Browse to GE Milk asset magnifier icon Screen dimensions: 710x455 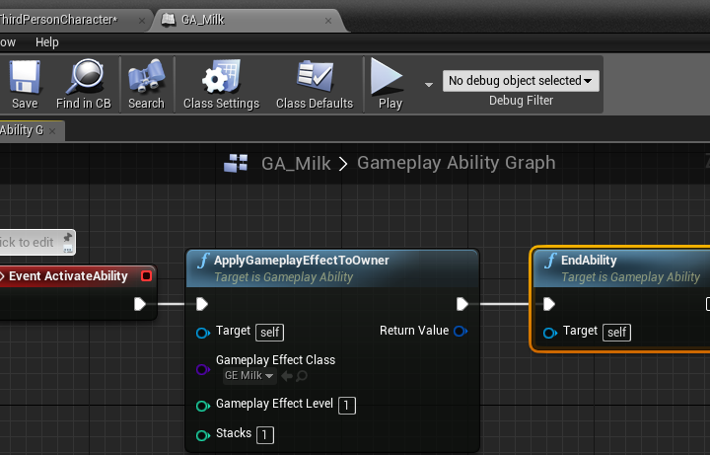tap(302, 376)
